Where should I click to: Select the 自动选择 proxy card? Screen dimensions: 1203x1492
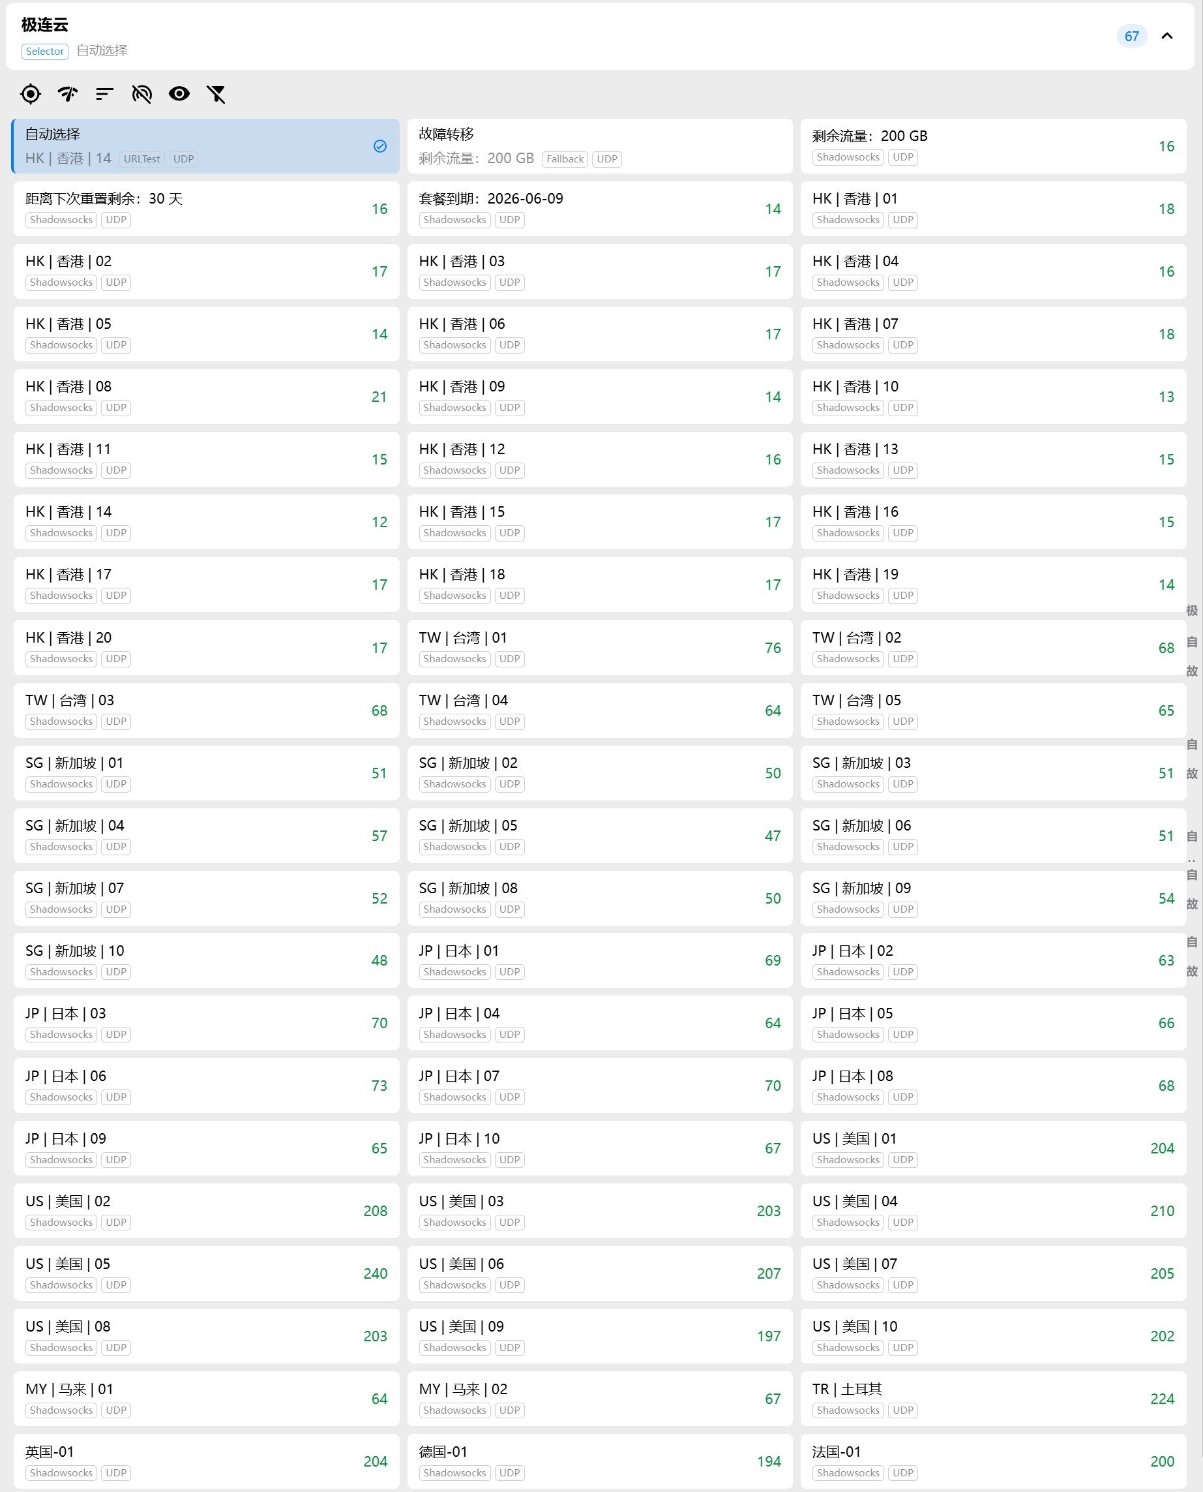click(x=206, y=145)
